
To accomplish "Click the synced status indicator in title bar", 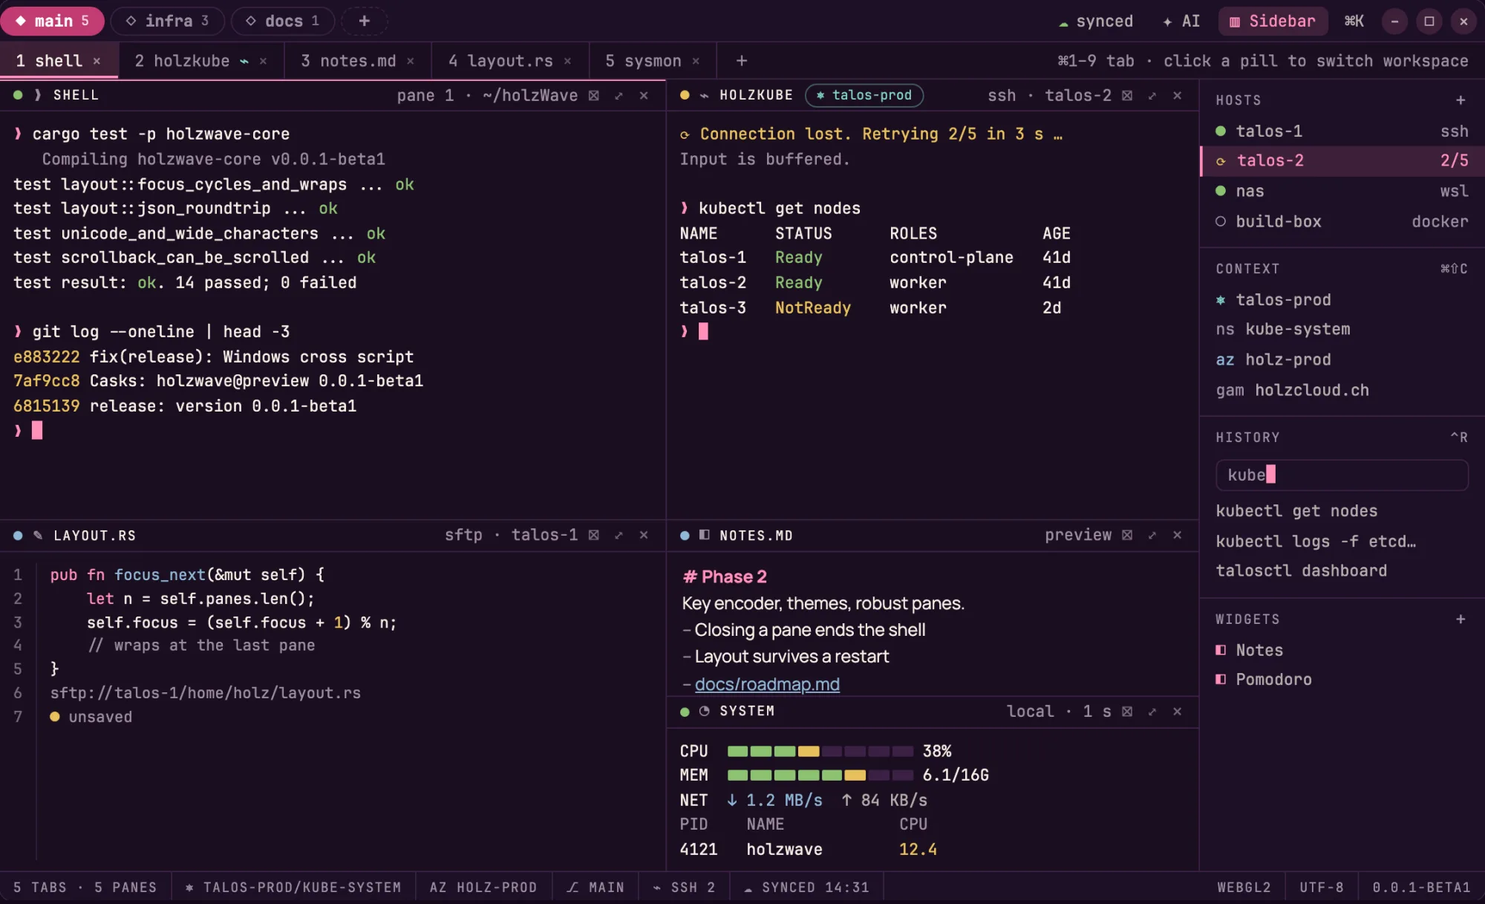I will click(1096, 21).
